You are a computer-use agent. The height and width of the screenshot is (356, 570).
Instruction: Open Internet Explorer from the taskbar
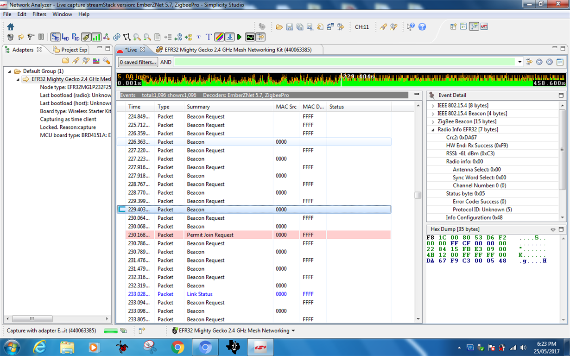point(41,347)
